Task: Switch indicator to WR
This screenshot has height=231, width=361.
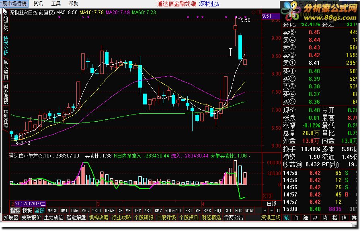Action: [198, 211]
